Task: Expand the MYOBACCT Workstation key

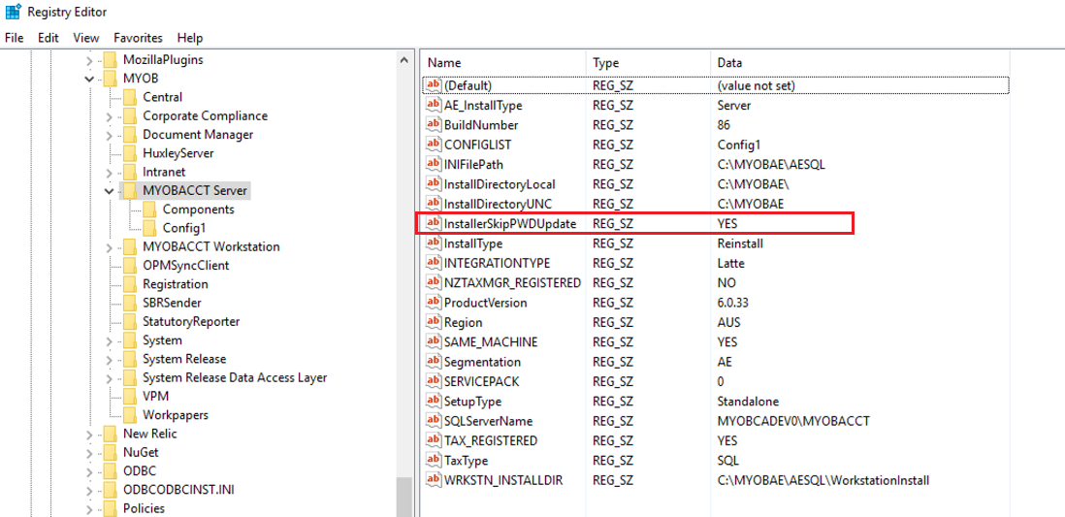Action: (110, 247)
